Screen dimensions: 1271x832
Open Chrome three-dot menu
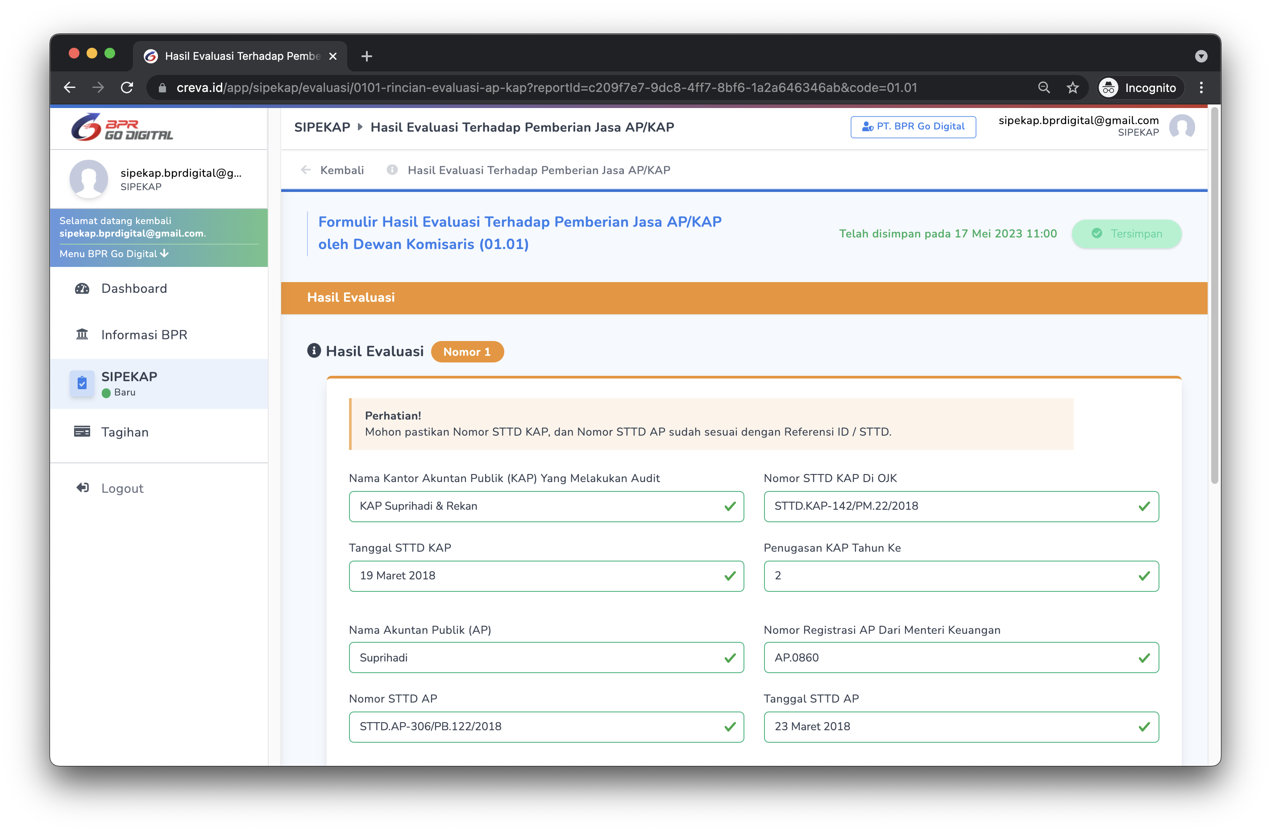[x=1201, y=87]
